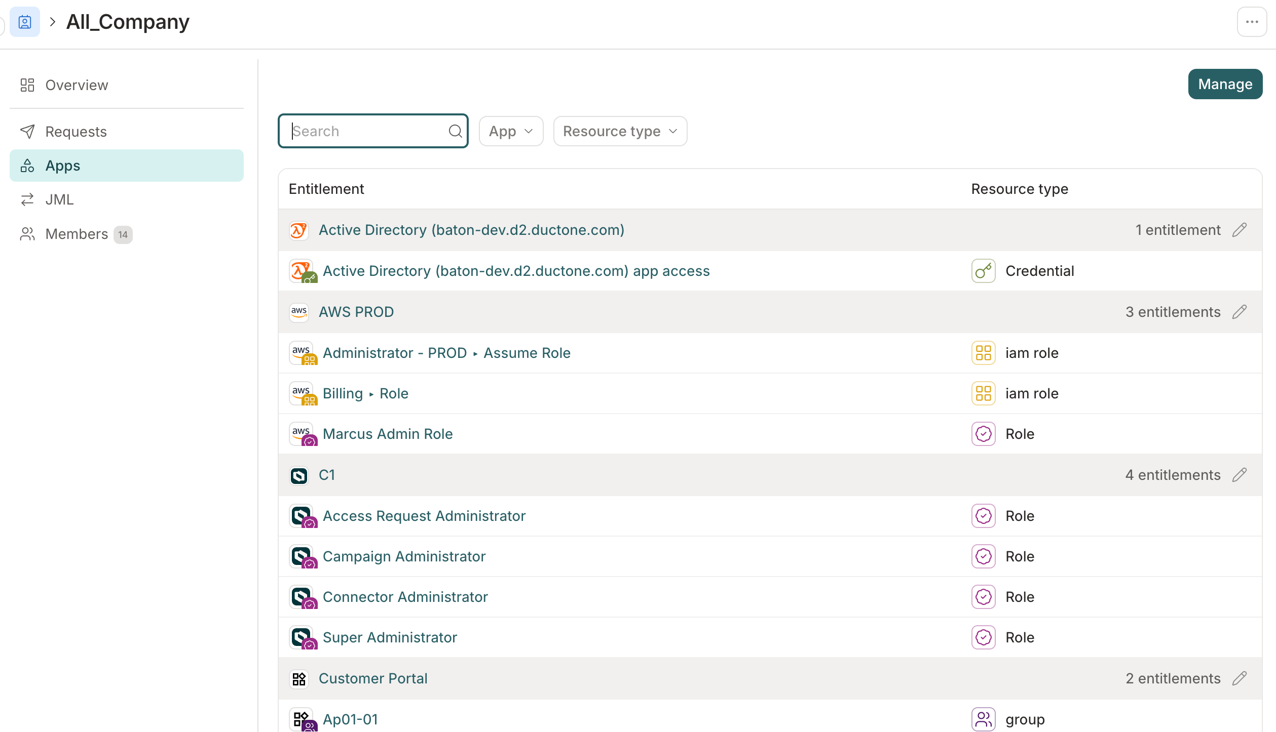Click Role badge icon in Campaign Administrator row
This screenshot has height=732, width=1276.
pos(983,556)
